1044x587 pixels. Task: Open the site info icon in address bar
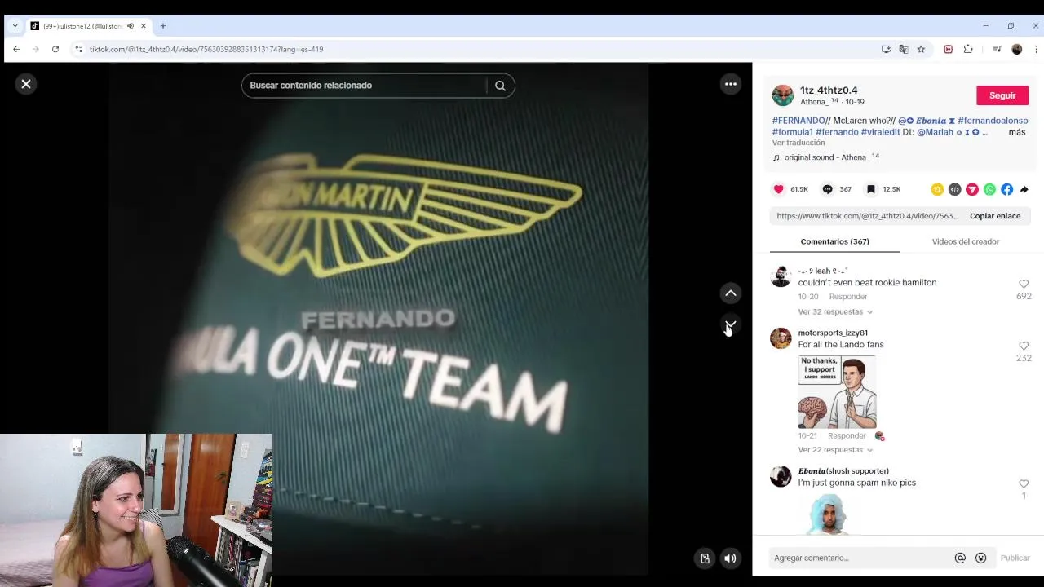pyautogui.click(x=78, y=49)
